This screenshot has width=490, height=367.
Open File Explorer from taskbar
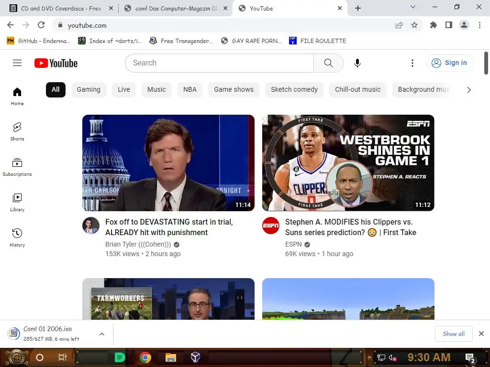(171, 357)
